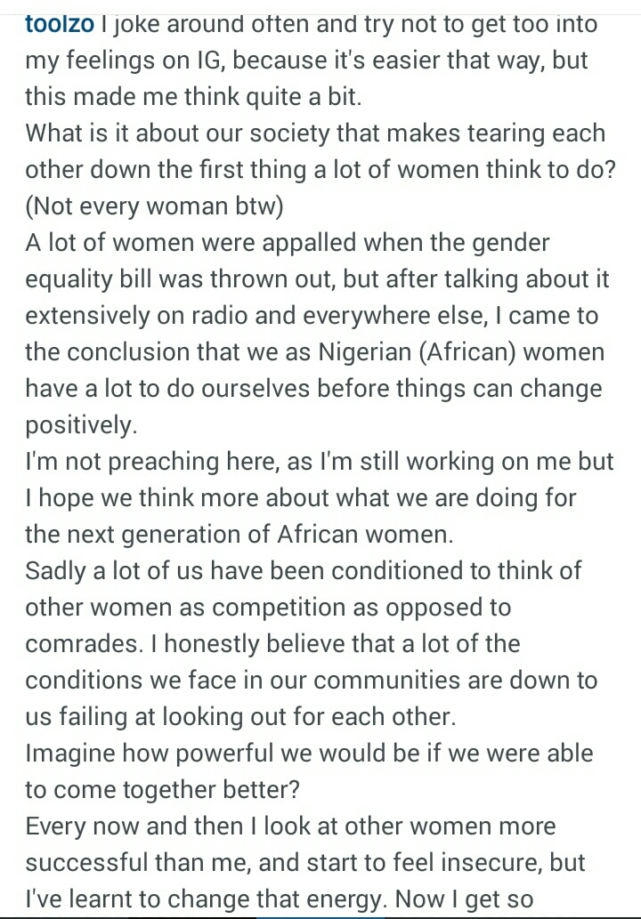Click the line starting "my feelings on IG"

308,60
